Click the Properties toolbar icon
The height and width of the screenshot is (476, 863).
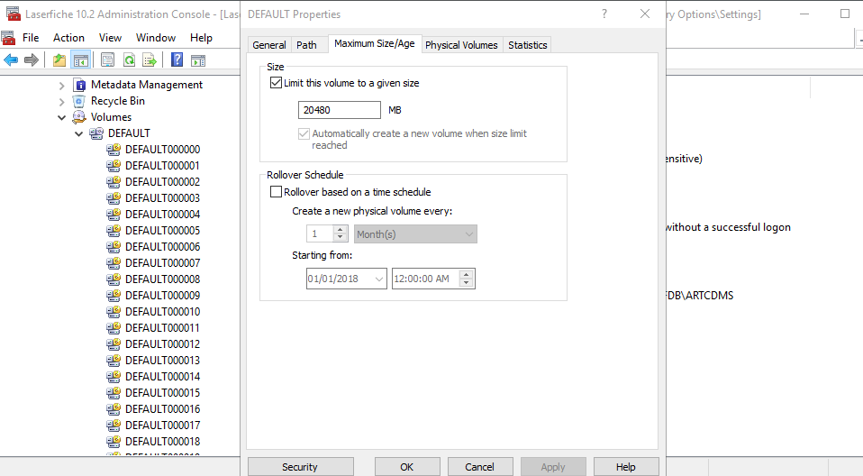107,60
